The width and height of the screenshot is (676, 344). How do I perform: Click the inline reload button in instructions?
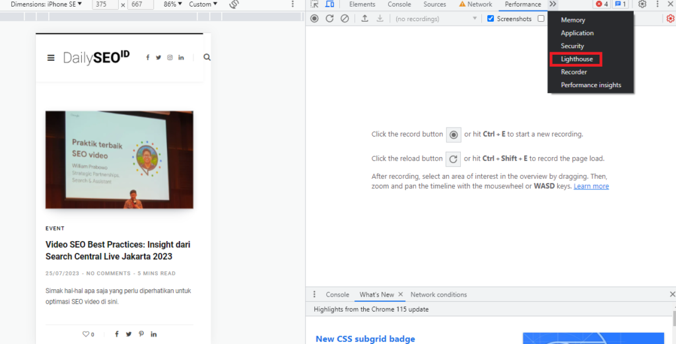click(x=453, y=159)
